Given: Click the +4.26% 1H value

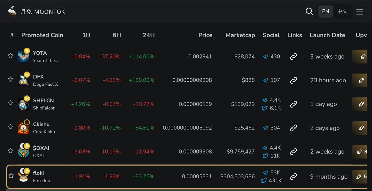Looking at the screenshot, I should click(x=81, y=104).
